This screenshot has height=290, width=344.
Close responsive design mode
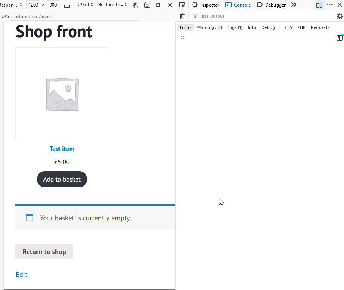pos(170,5)
